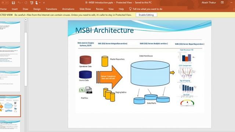The height and width of the screenshot is (132, 235).
Task: Click the text document flat file icon
Action: tap(89, 90)
